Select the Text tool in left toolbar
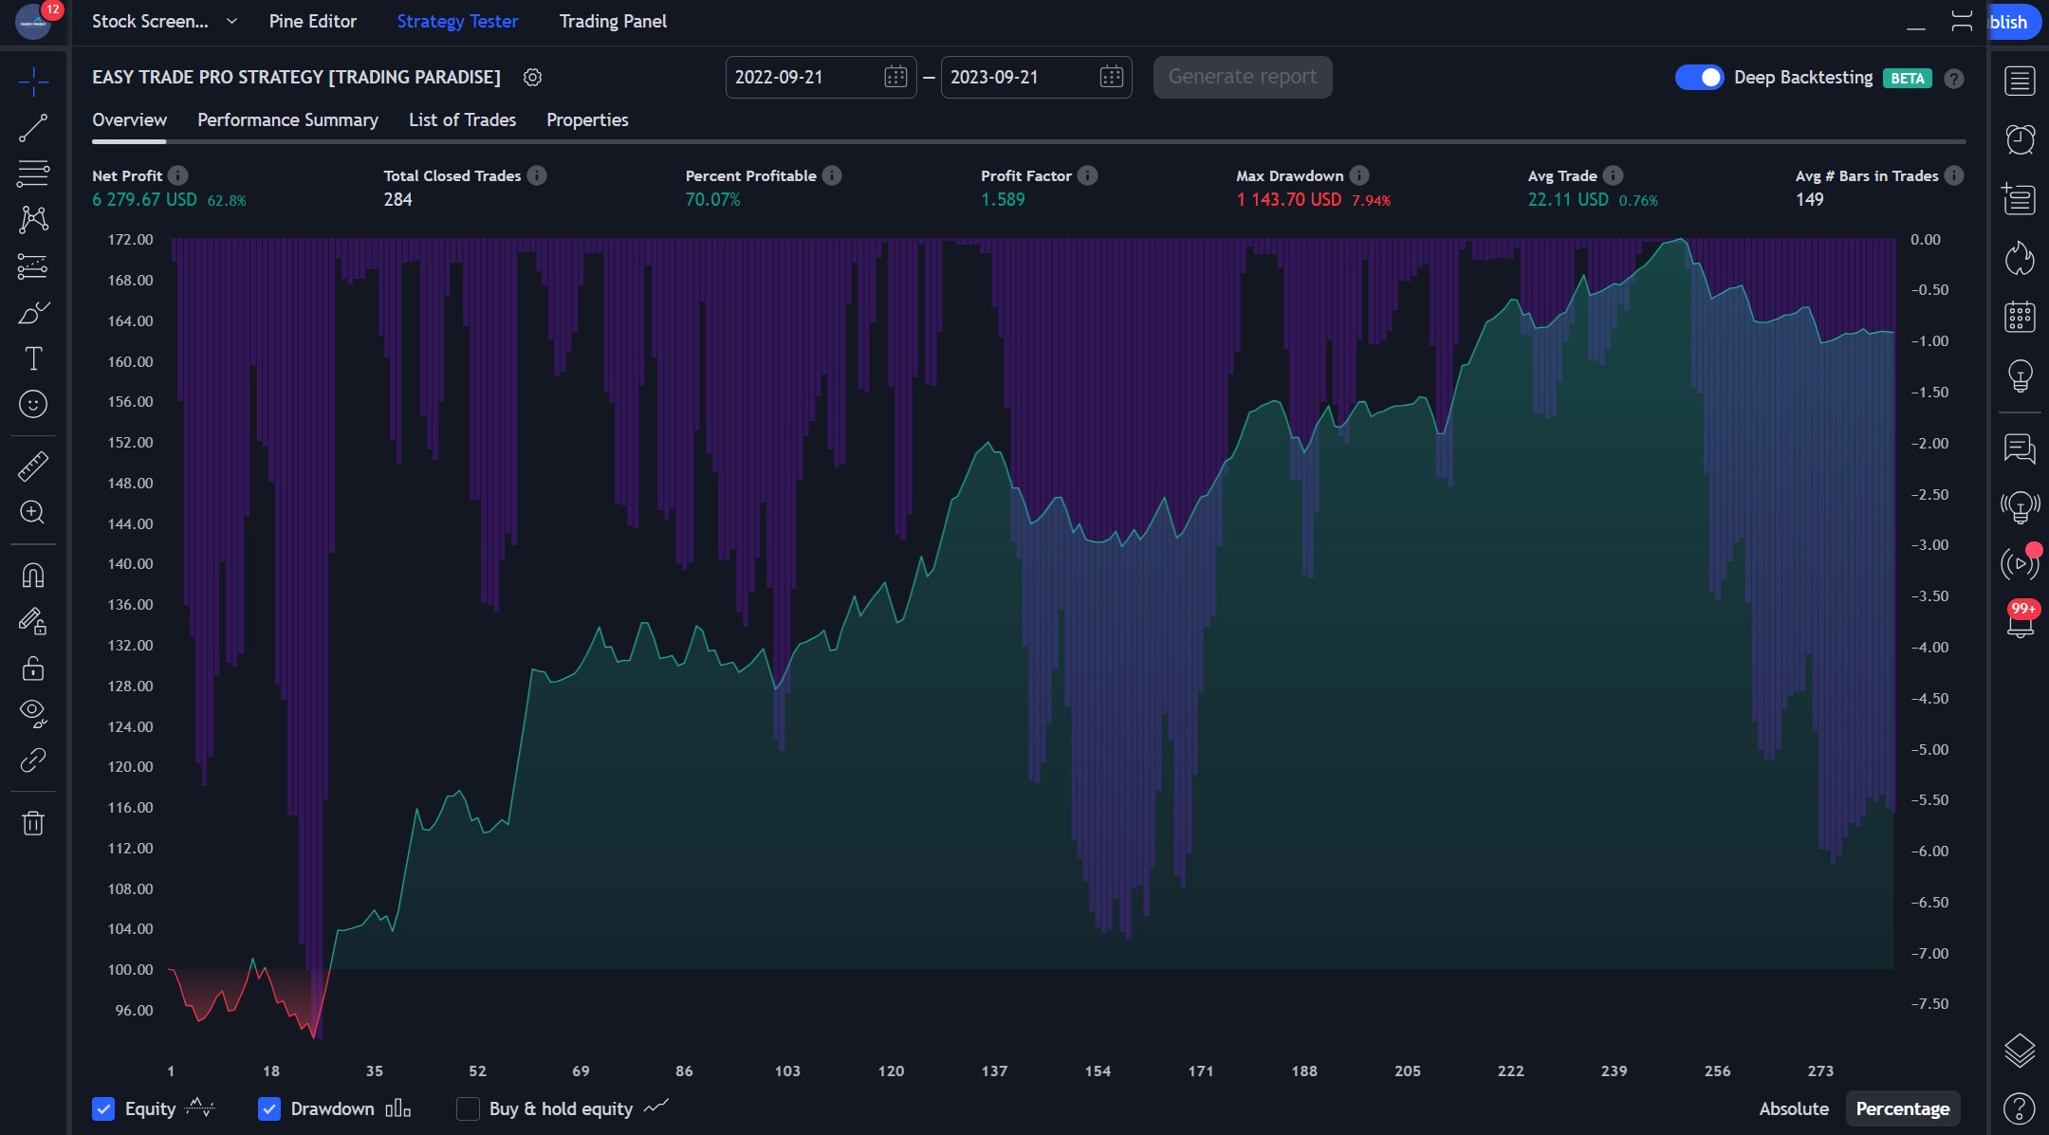The width and height of the screenshot is (2049, 1135). 33,358
